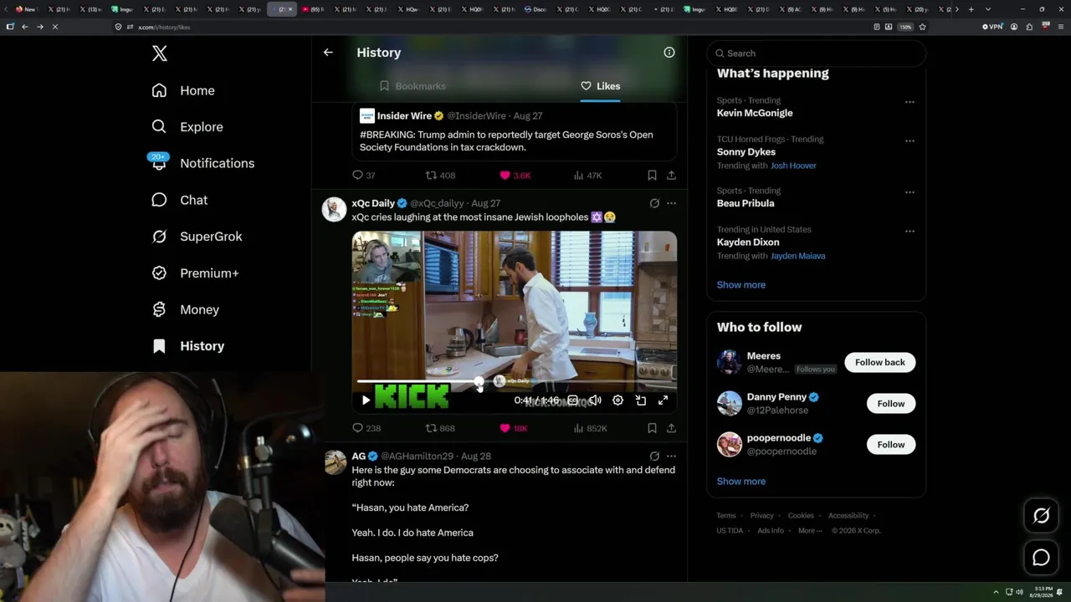Share the xQc Daily post
The width and height of the screenshot is (1071, 602).
point(671,428)
